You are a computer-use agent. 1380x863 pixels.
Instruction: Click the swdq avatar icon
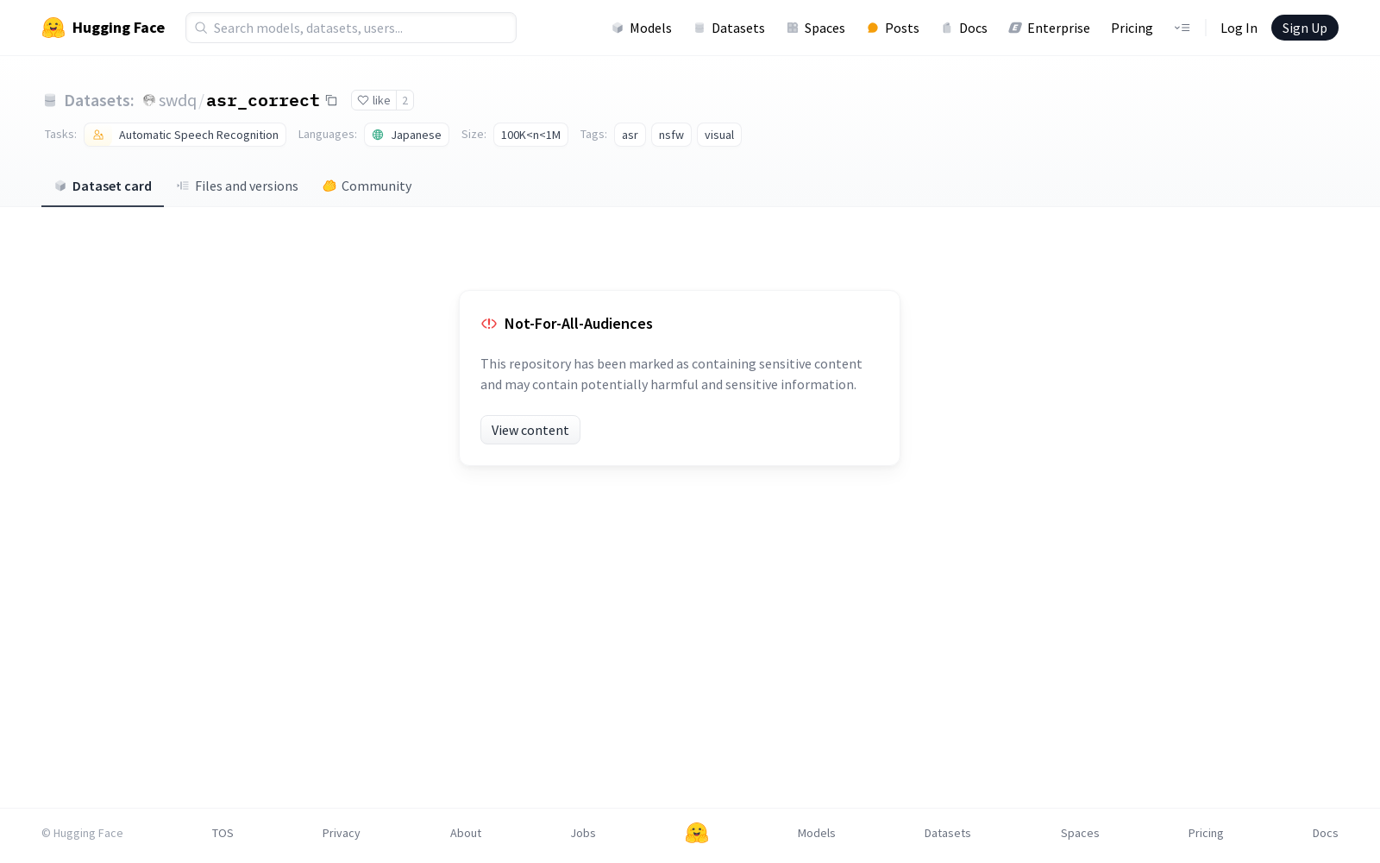149,100
